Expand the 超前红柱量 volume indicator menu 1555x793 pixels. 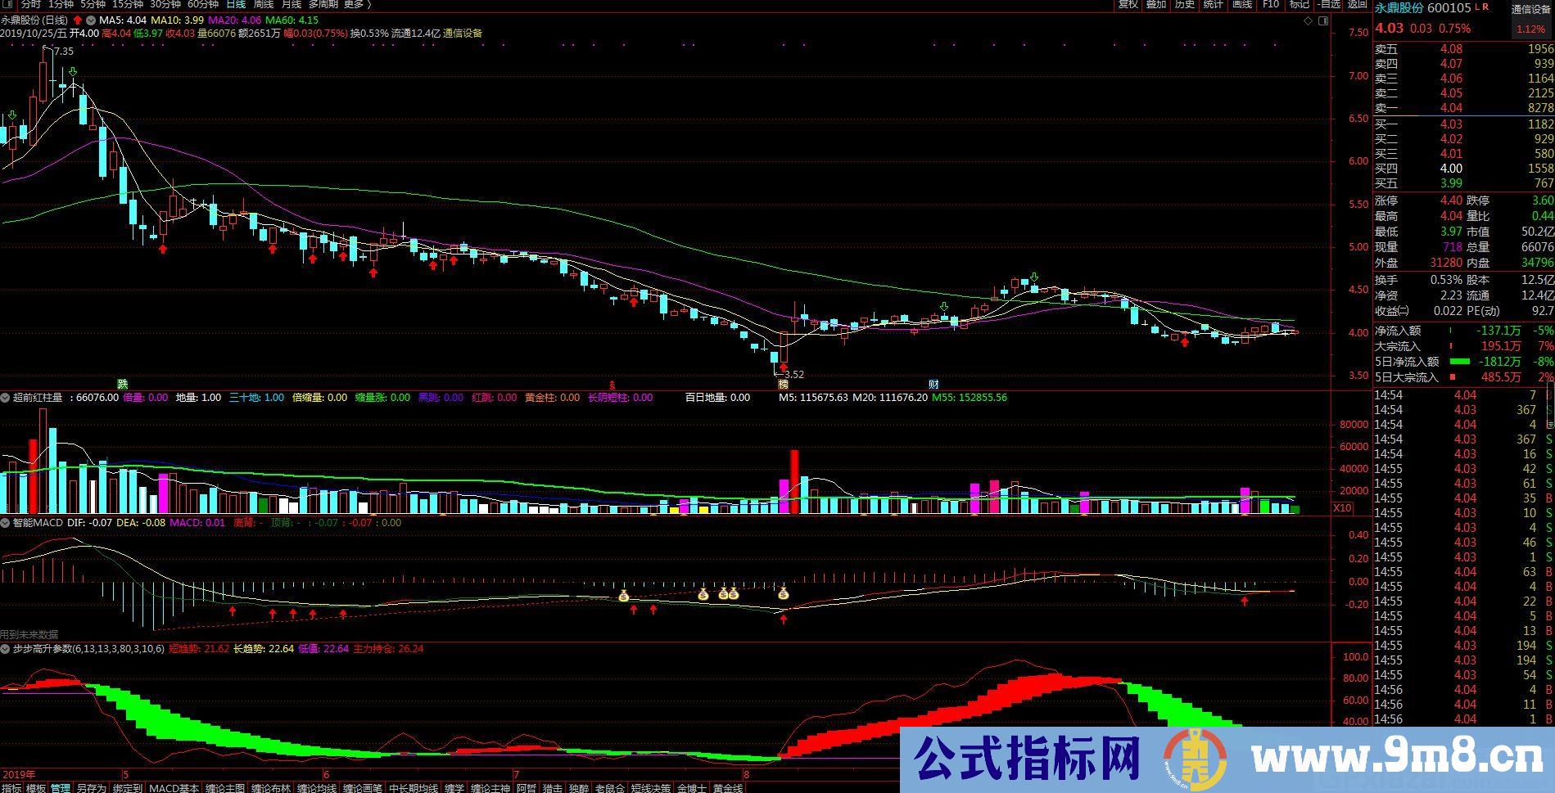coord(6,398)
